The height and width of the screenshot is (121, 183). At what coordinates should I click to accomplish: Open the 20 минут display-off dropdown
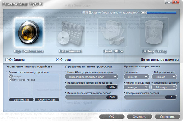pos(164,87)
